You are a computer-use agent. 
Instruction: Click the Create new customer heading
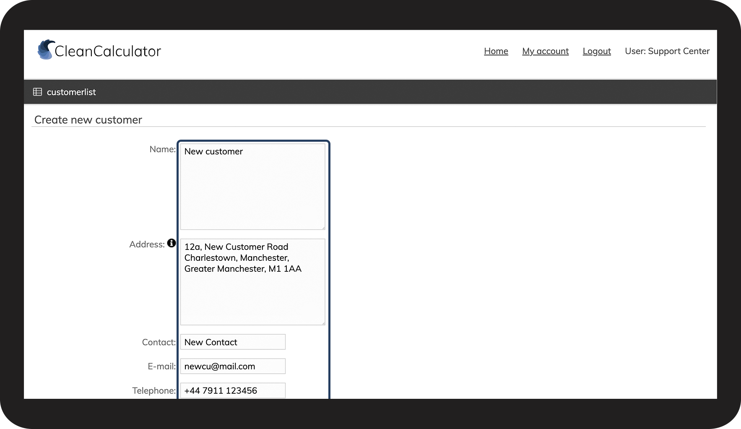tap(88, 120)
